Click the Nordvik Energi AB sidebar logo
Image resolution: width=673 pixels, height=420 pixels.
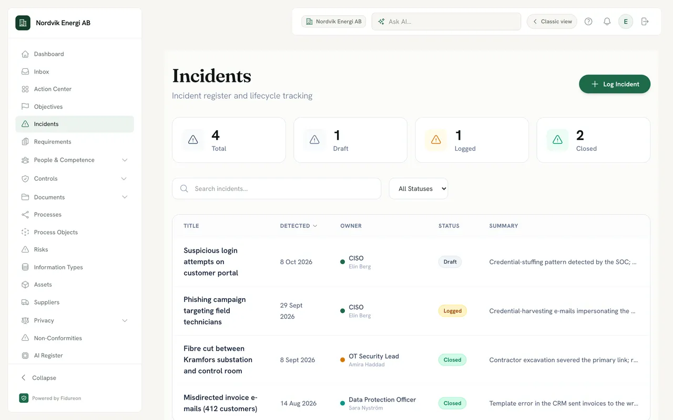(23, 23)
